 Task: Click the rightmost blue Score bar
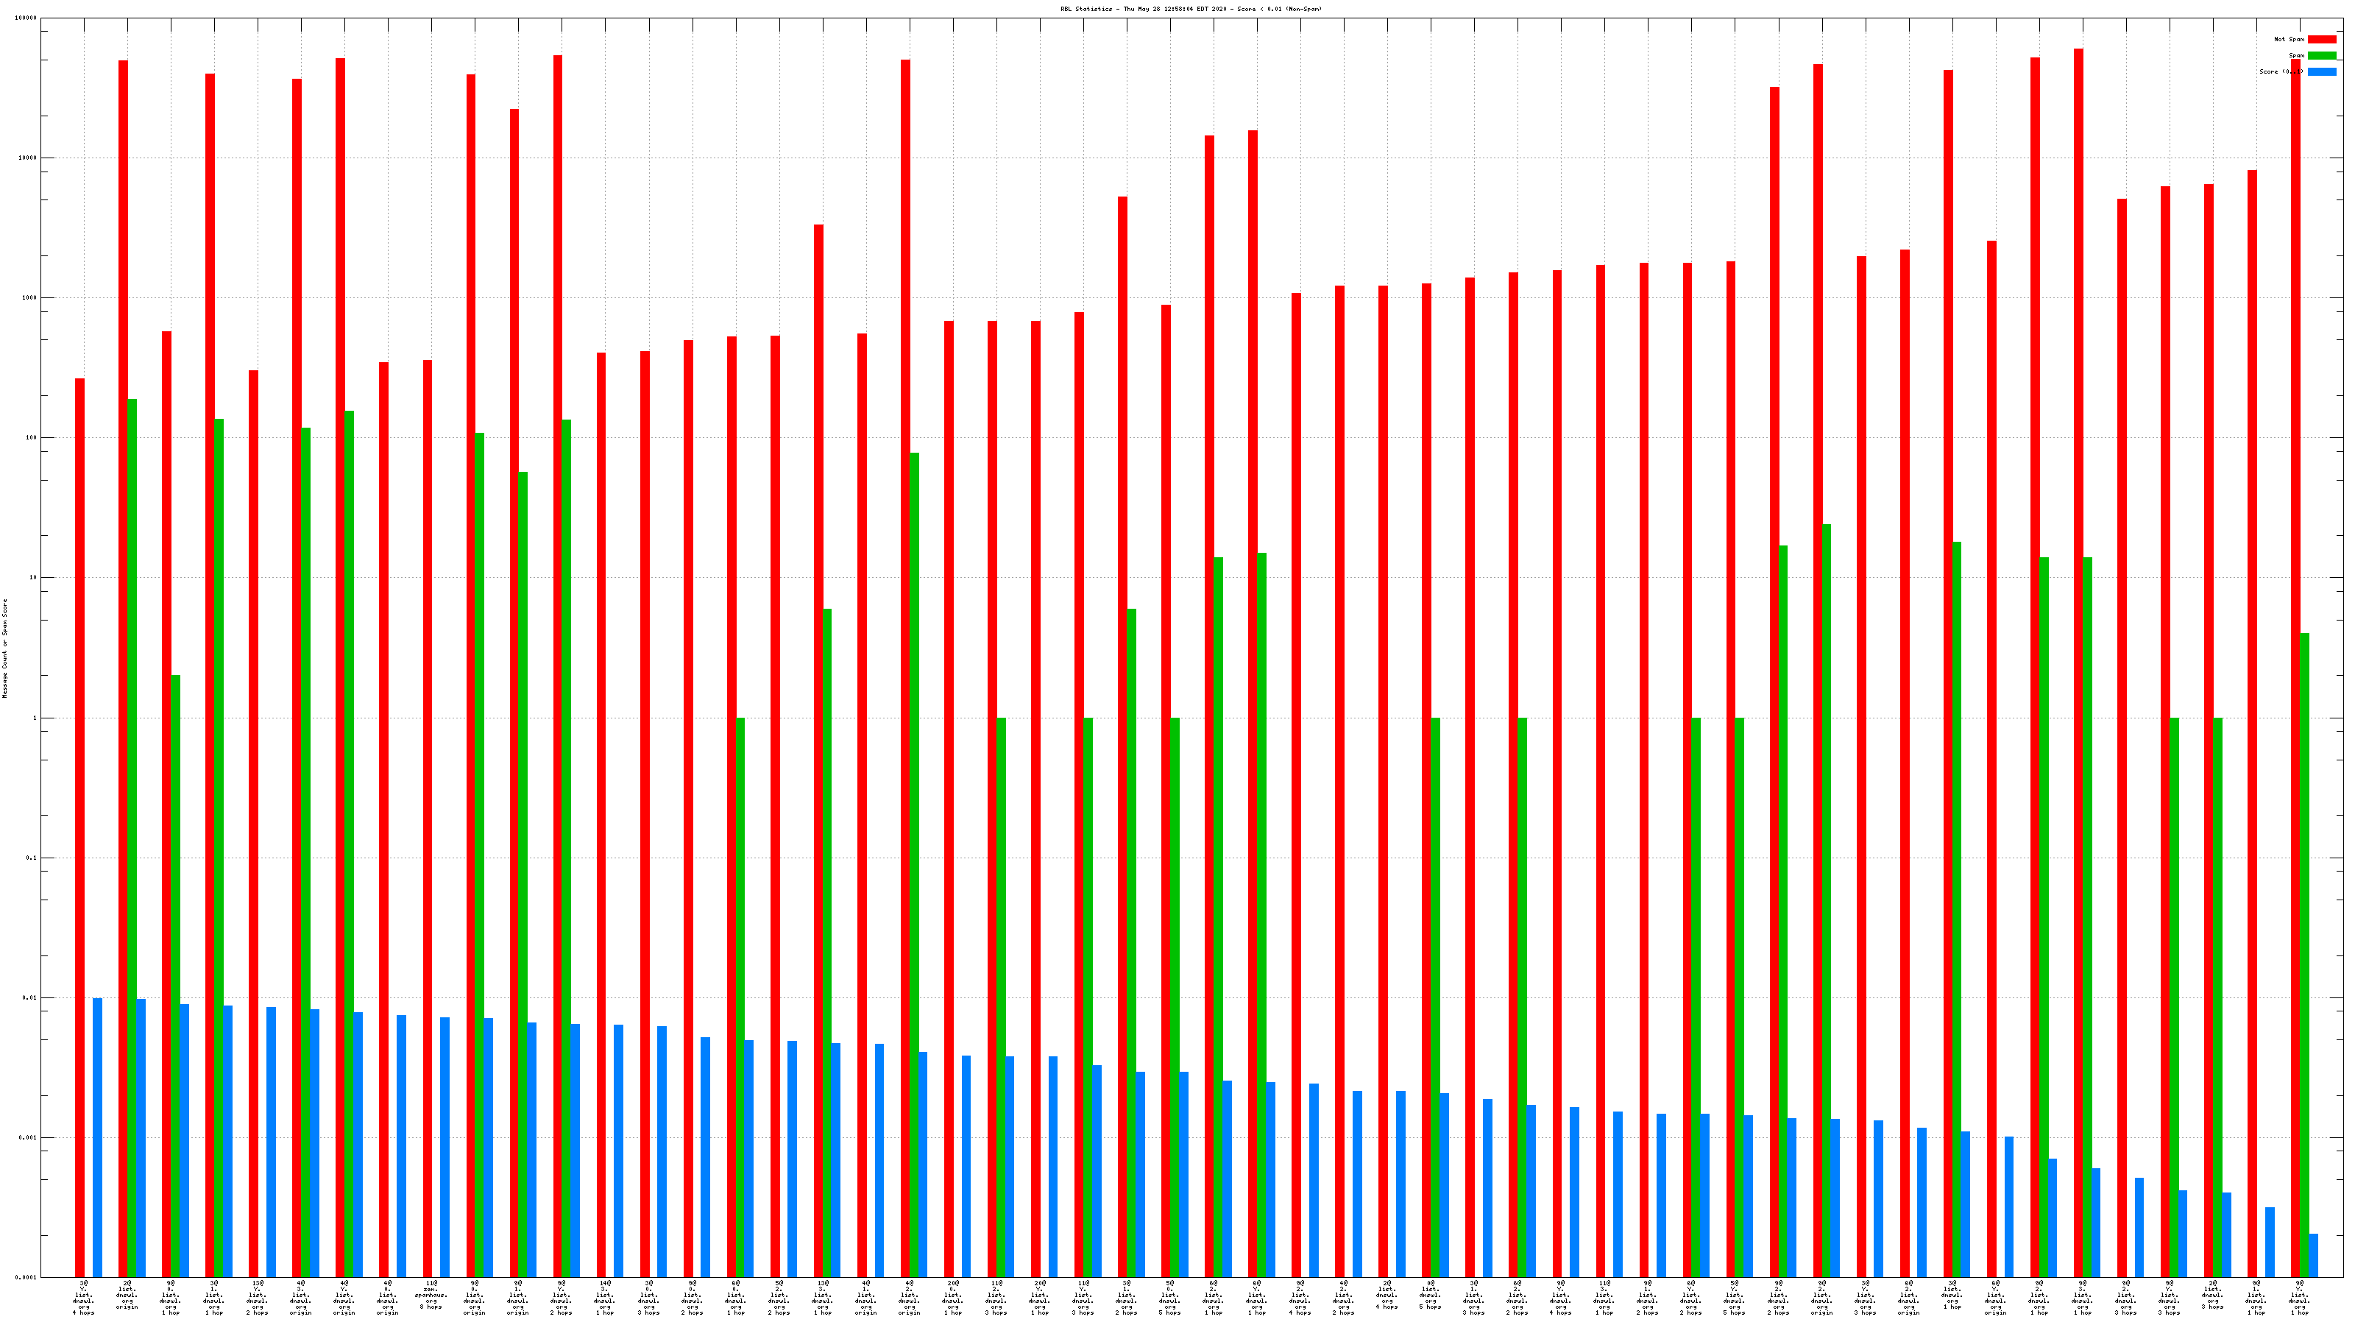(2313, 1254)
